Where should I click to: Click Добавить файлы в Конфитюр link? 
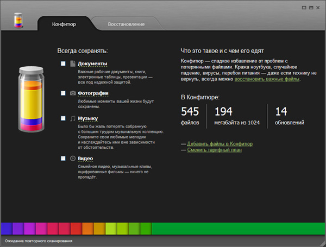[x=220, y=143]
